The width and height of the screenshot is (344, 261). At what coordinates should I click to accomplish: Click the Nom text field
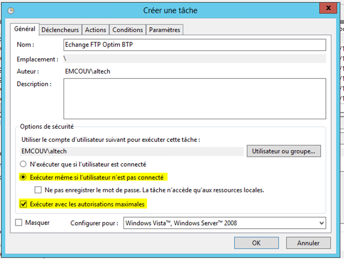pyautogui.click(x=194, y=44)
